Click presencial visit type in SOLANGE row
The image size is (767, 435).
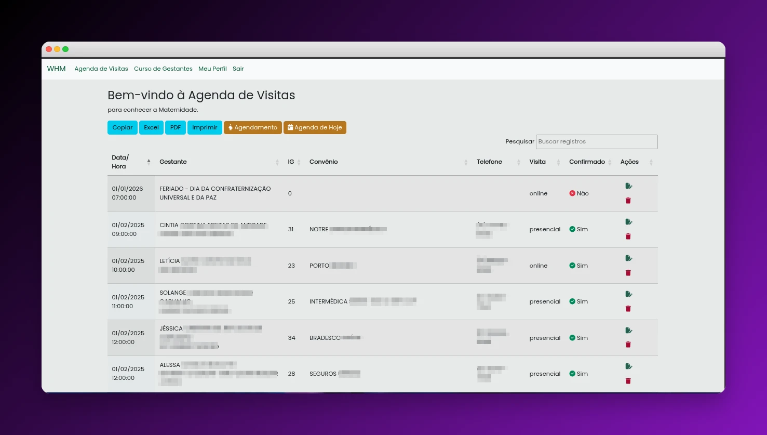[x=545, y=301]
